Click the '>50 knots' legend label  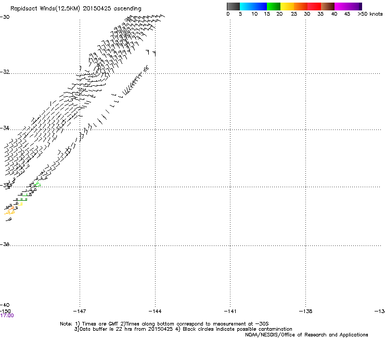[x=370, y=14]
